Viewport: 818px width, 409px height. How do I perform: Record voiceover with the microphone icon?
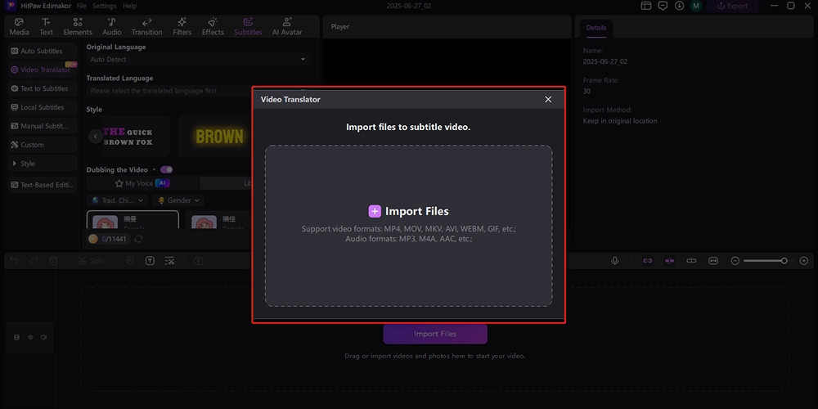click(x=615, y=261)
